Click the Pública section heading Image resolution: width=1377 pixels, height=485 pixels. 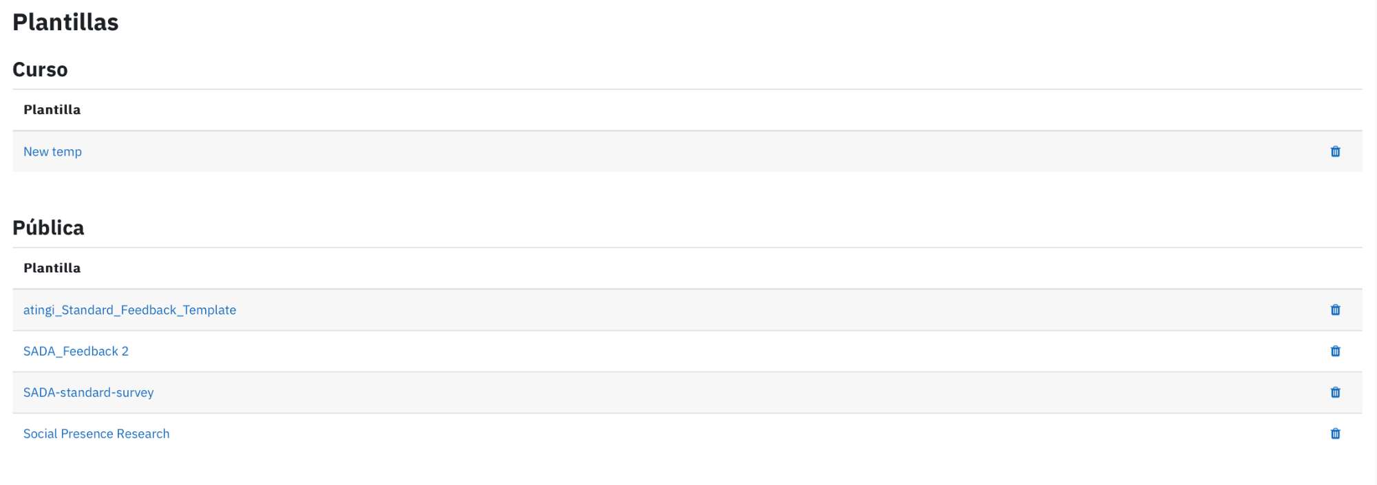(48, 227)
